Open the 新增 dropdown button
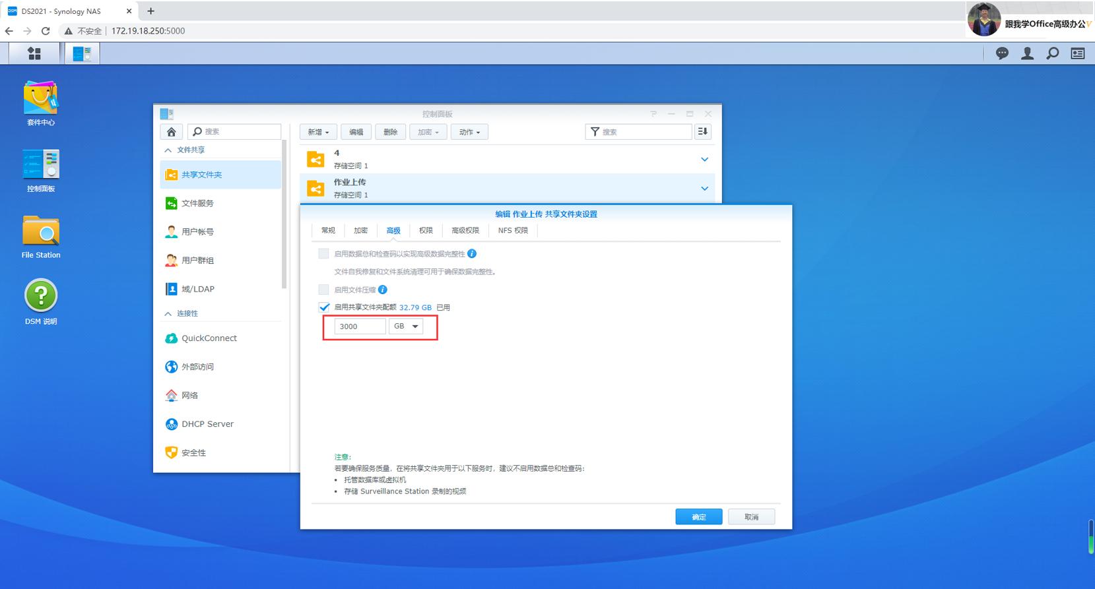The height and width of the screenshot is (589, 1095). (318, 132)
